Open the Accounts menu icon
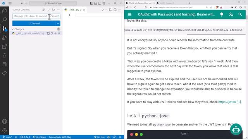Viewport: 248px width, 139px height. [4, 122]
